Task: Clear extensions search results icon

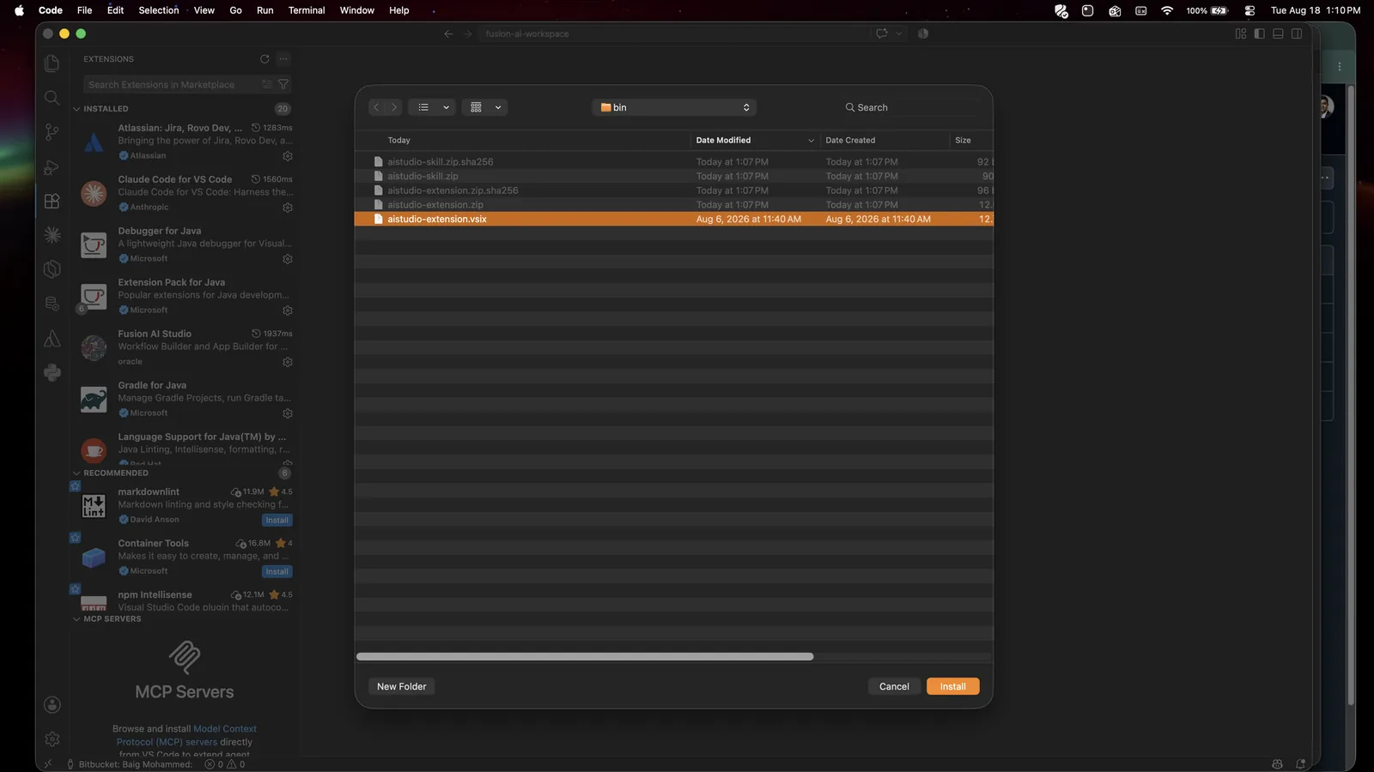Action: tap(267, 84)
